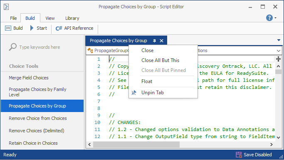284x160 pixels.
Task: Open the Library ribbon tab
Action: [x=72, y=18]
